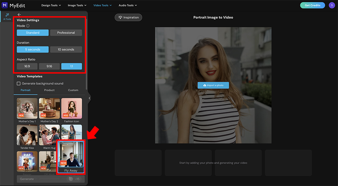Open the AI Tools sidebar icon
Viewport: 338px width, 186px height.
(x=7, y=16)
